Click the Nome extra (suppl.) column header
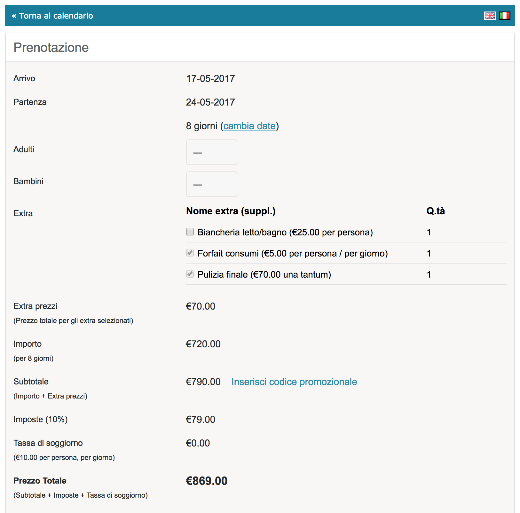The height and width of the screenshot is (513, 520). pyautogui.click(x=231, y=211)
